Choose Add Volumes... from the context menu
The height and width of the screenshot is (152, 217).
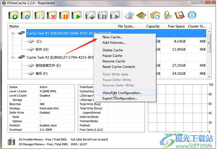(x=114, y=43)
